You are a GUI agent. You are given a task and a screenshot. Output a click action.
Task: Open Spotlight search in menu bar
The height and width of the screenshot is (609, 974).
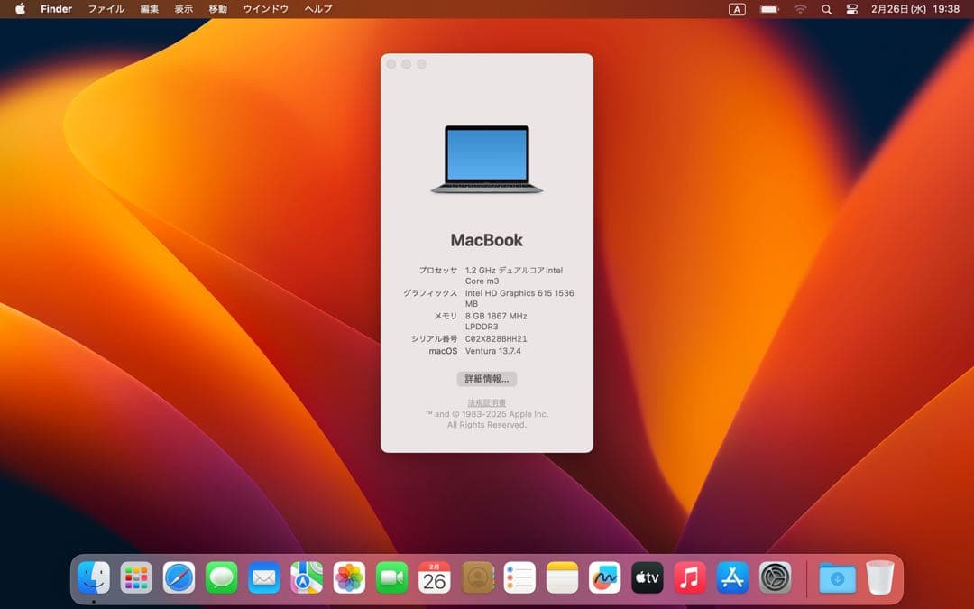point(826,9)
